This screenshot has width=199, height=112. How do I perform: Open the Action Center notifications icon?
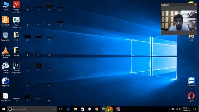click(194, 109)
